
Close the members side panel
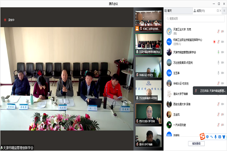pyautogui.click(x=220, y=11)
